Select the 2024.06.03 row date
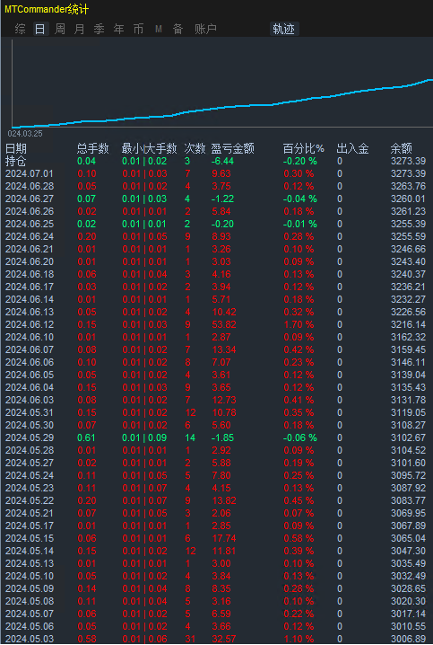This screenshot has width=433, height=645. pos(30,400)
